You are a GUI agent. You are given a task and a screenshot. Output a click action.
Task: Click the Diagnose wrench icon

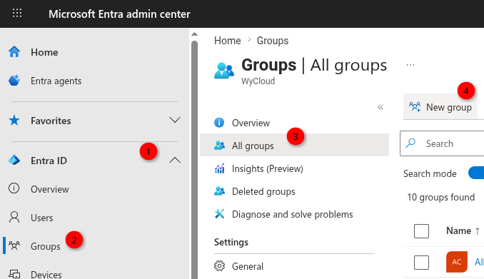219,213
